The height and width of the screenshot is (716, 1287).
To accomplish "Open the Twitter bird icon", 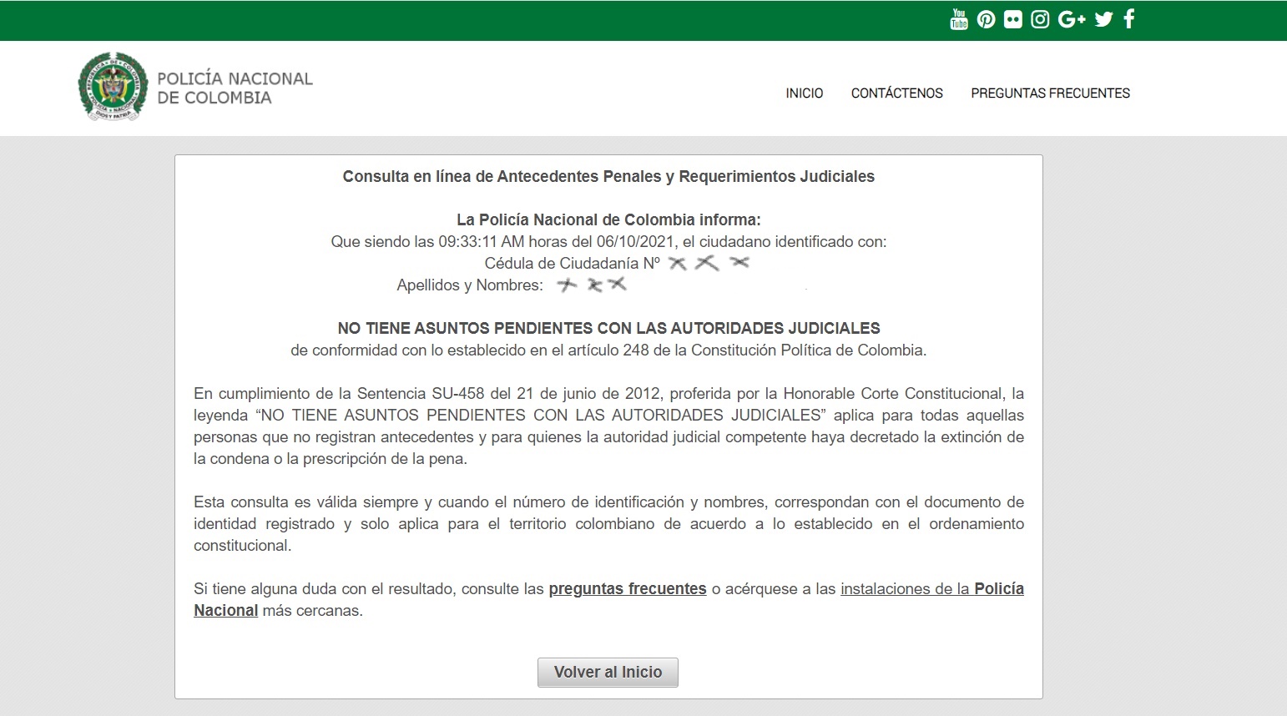I will click(1103, 18).
